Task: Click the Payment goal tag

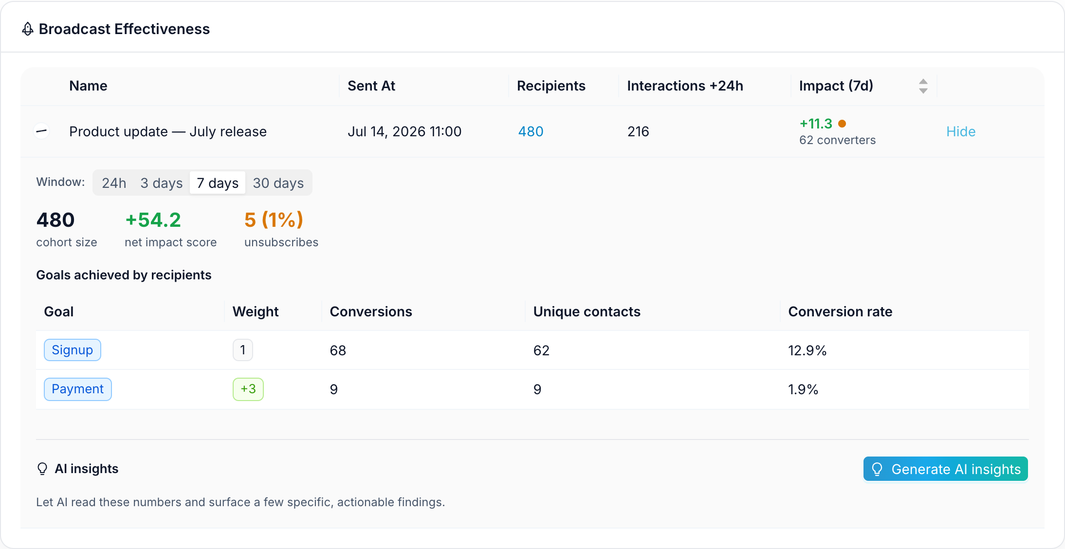Action: point(78,389)
